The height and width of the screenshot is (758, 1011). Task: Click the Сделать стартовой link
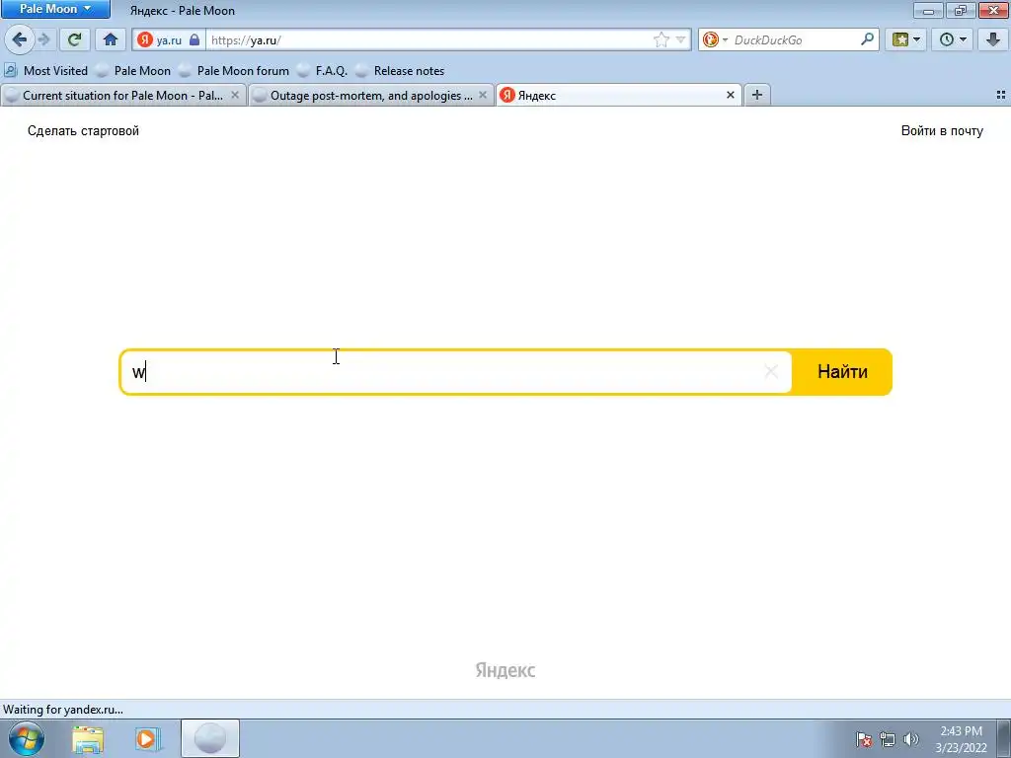point(83,131)
